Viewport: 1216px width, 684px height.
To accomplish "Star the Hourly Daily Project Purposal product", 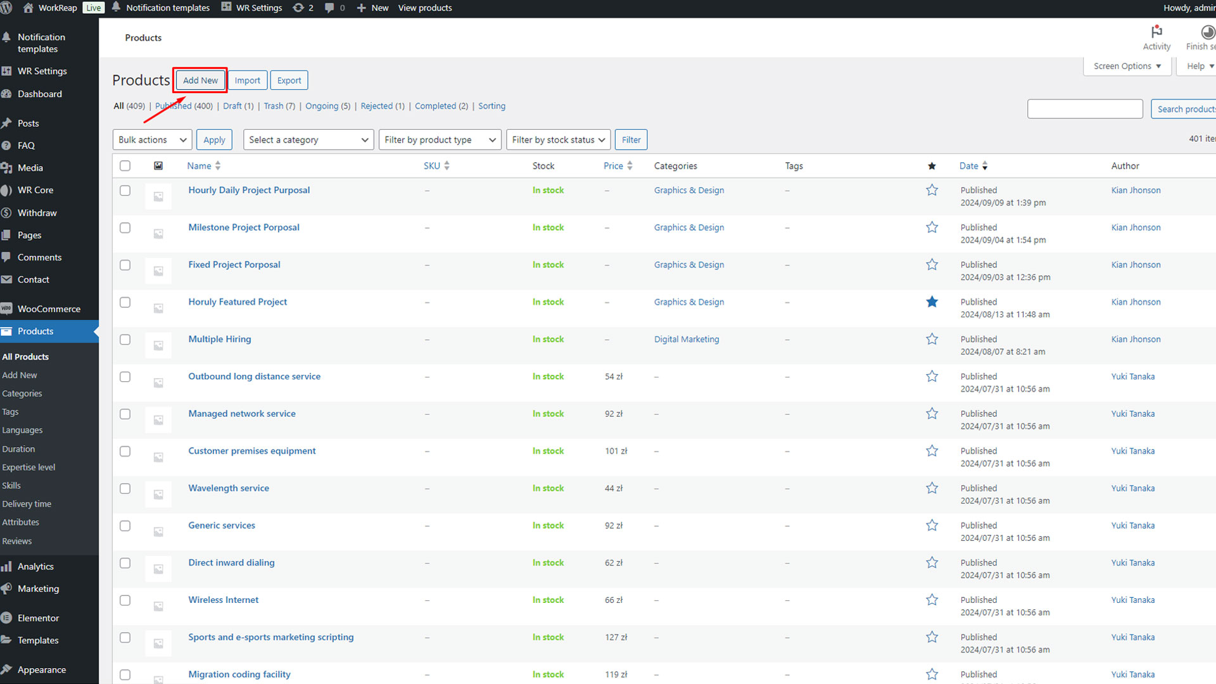I will coord(932,190).
